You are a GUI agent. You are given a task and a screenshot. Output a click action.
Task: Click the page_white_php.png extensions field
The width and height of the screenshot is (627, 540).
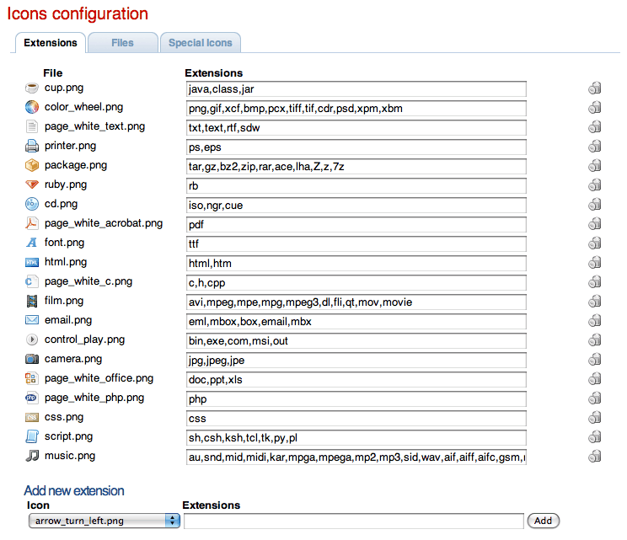click(356, 399)
